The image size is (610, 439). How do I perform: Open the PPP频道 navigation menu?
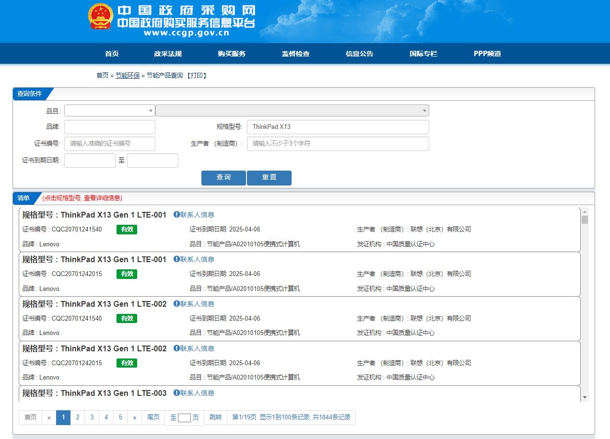(x=487, y=54)
